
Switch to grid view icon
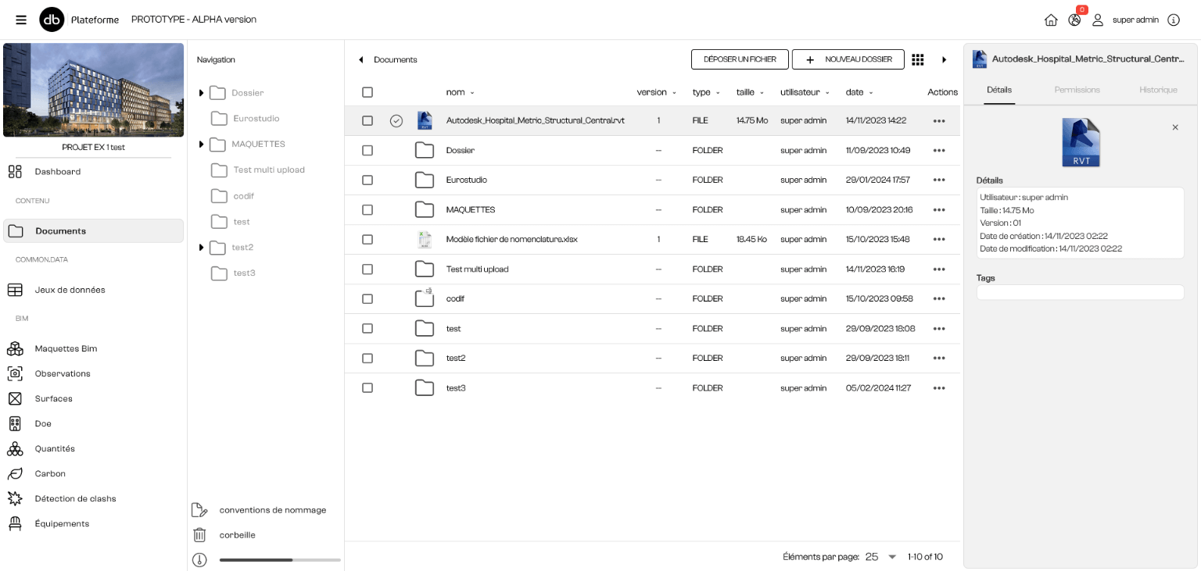click(918, 59)
